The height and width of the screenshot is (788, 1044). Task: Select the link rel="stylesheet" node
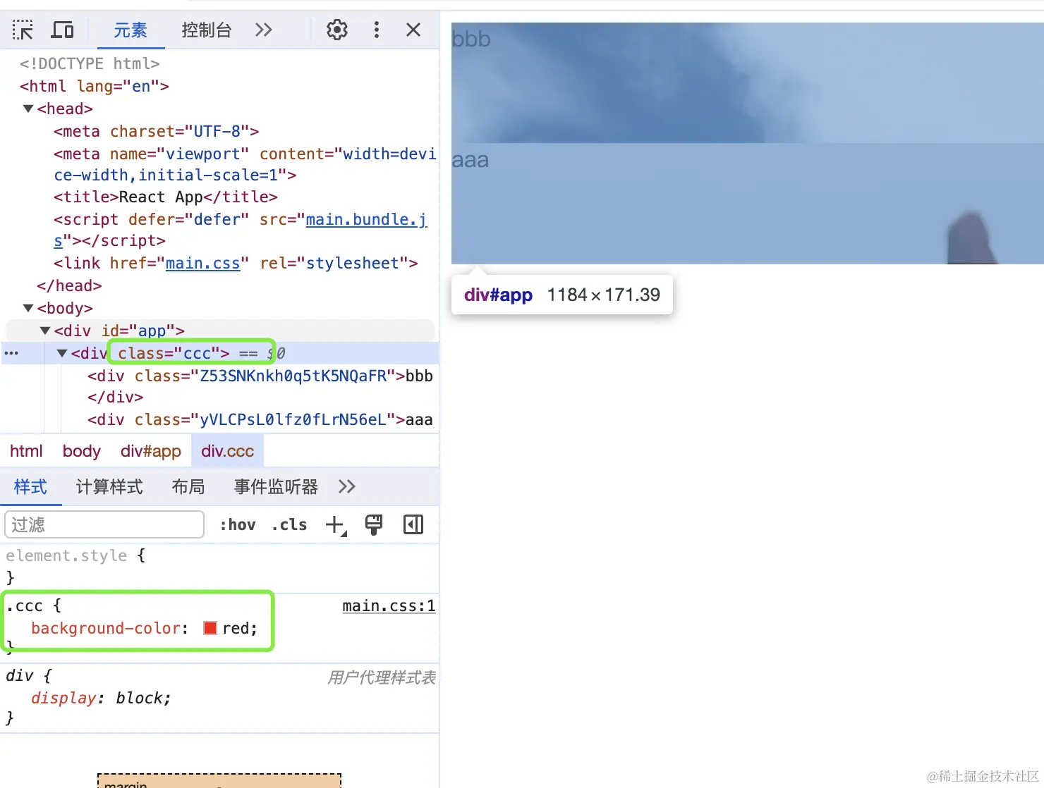[x=236, y=263]
